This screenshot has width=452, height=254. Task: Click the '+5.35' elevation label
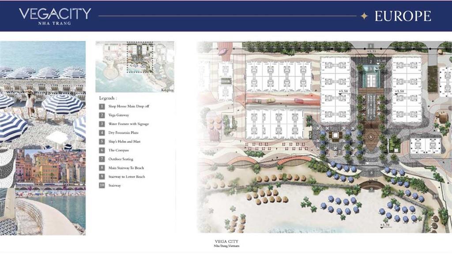[x=371, y=51]
